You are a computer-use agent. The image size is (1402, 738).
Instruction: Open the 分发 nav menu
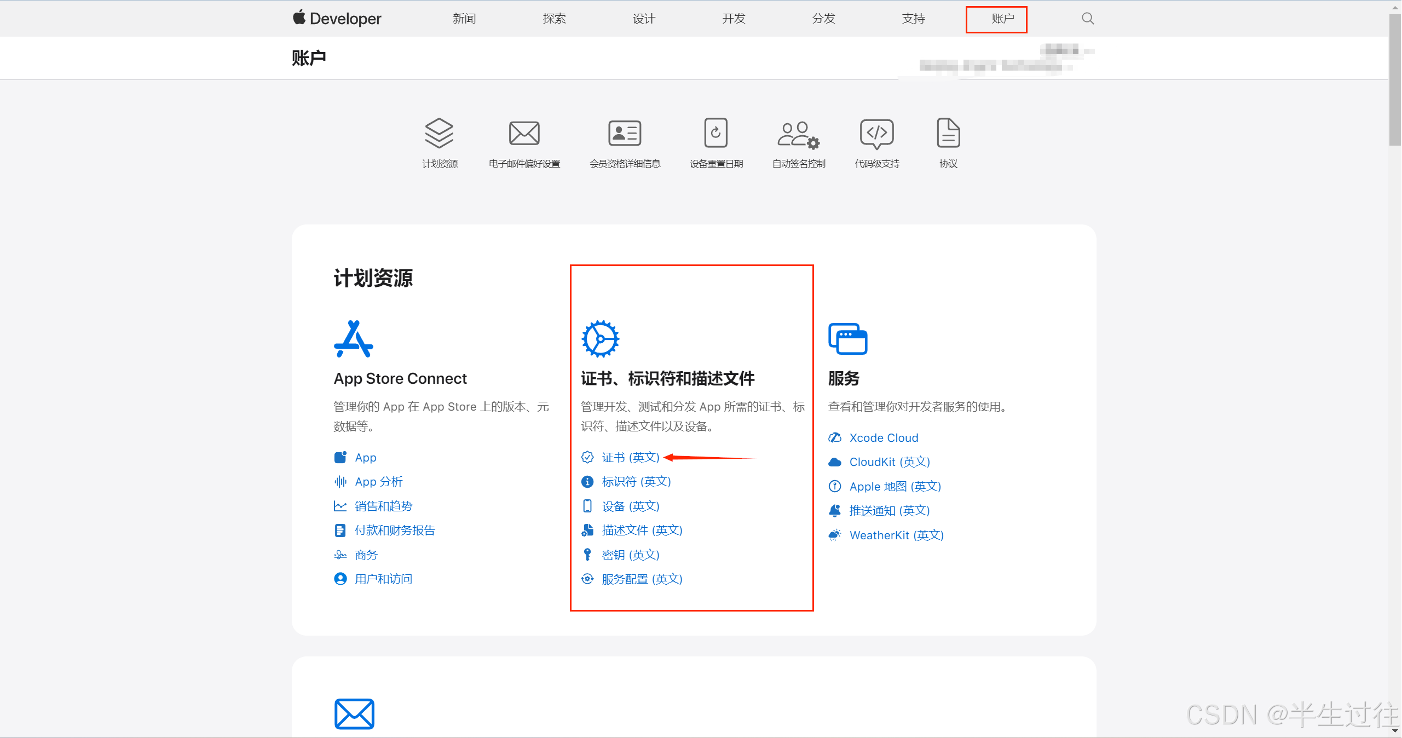(x=823, y=19)
